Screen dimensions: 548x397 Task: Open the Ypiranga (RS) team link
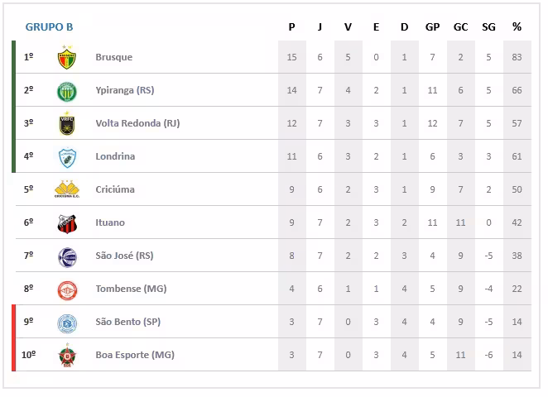pyautogui.click(x=125, y=90)
